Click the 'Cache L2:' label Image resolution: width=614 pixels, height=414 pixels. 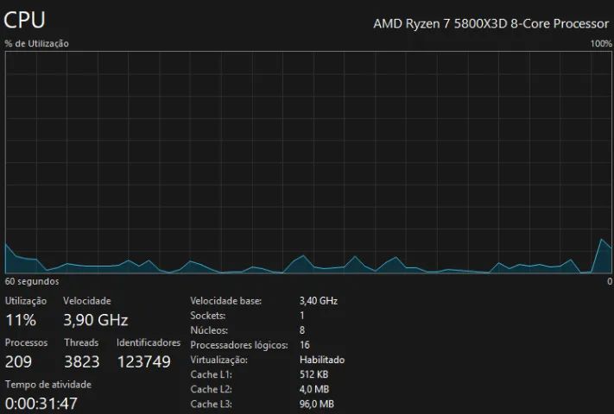(x=211, y=389)
